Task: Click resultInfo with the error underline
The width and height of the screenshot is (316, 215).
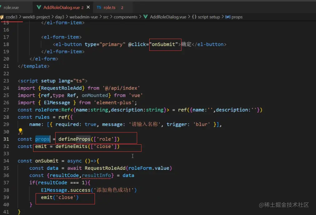Action: tap(96, 175)
